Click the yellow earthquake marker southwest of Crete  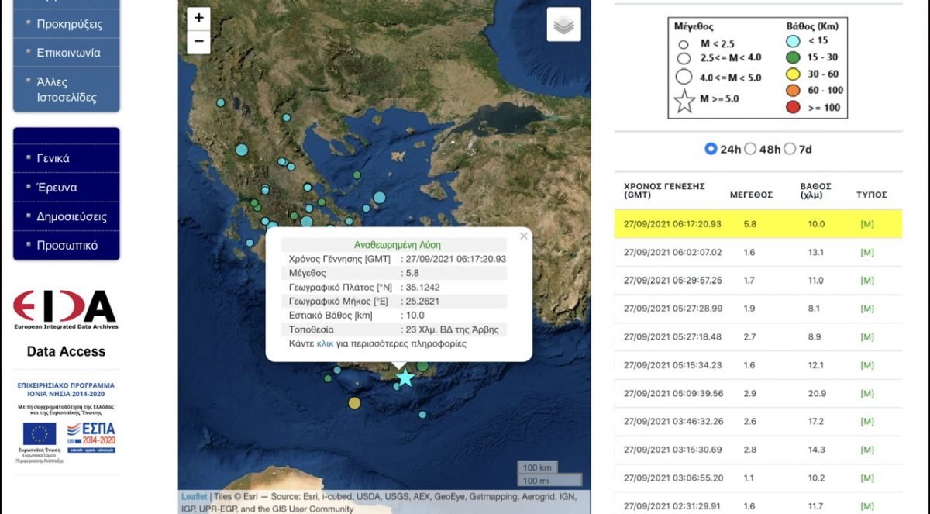(x=354, y=402)
